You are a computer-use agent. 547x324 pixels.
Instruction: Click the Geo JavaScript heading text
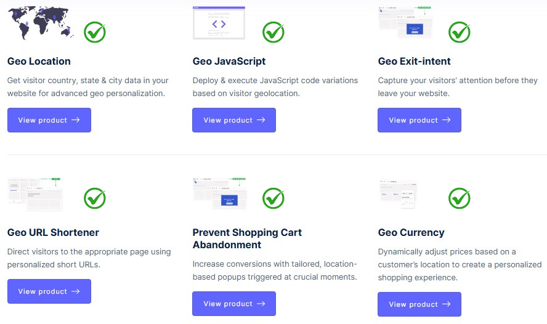[229, 61]
